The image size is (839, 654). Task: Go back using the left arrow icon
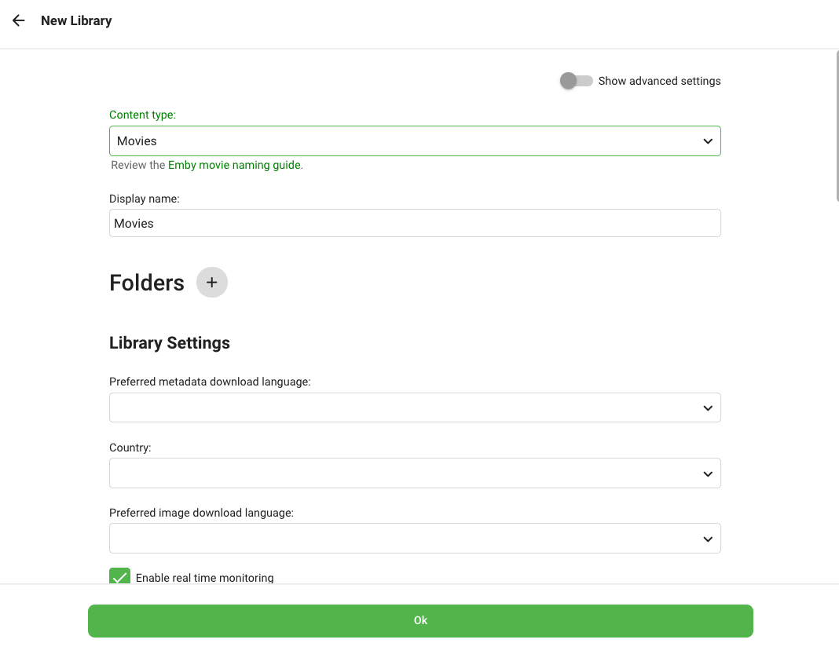tap(19, 21)
